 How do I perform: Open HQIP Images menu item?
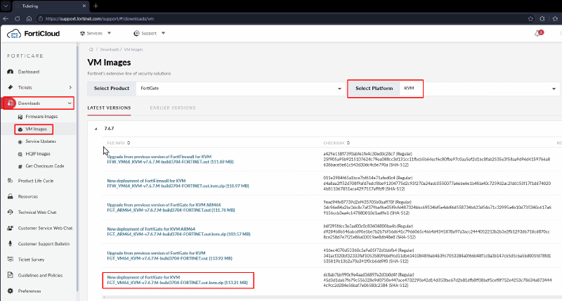[38, 154]
